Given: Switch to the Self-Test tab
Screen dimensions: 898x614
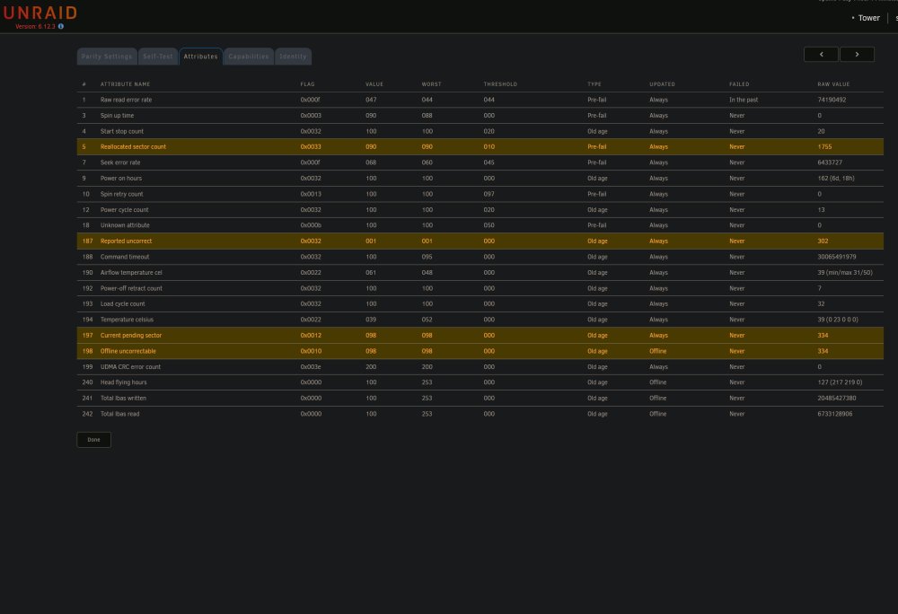Looking at the screenshot, I should point(157,57).
